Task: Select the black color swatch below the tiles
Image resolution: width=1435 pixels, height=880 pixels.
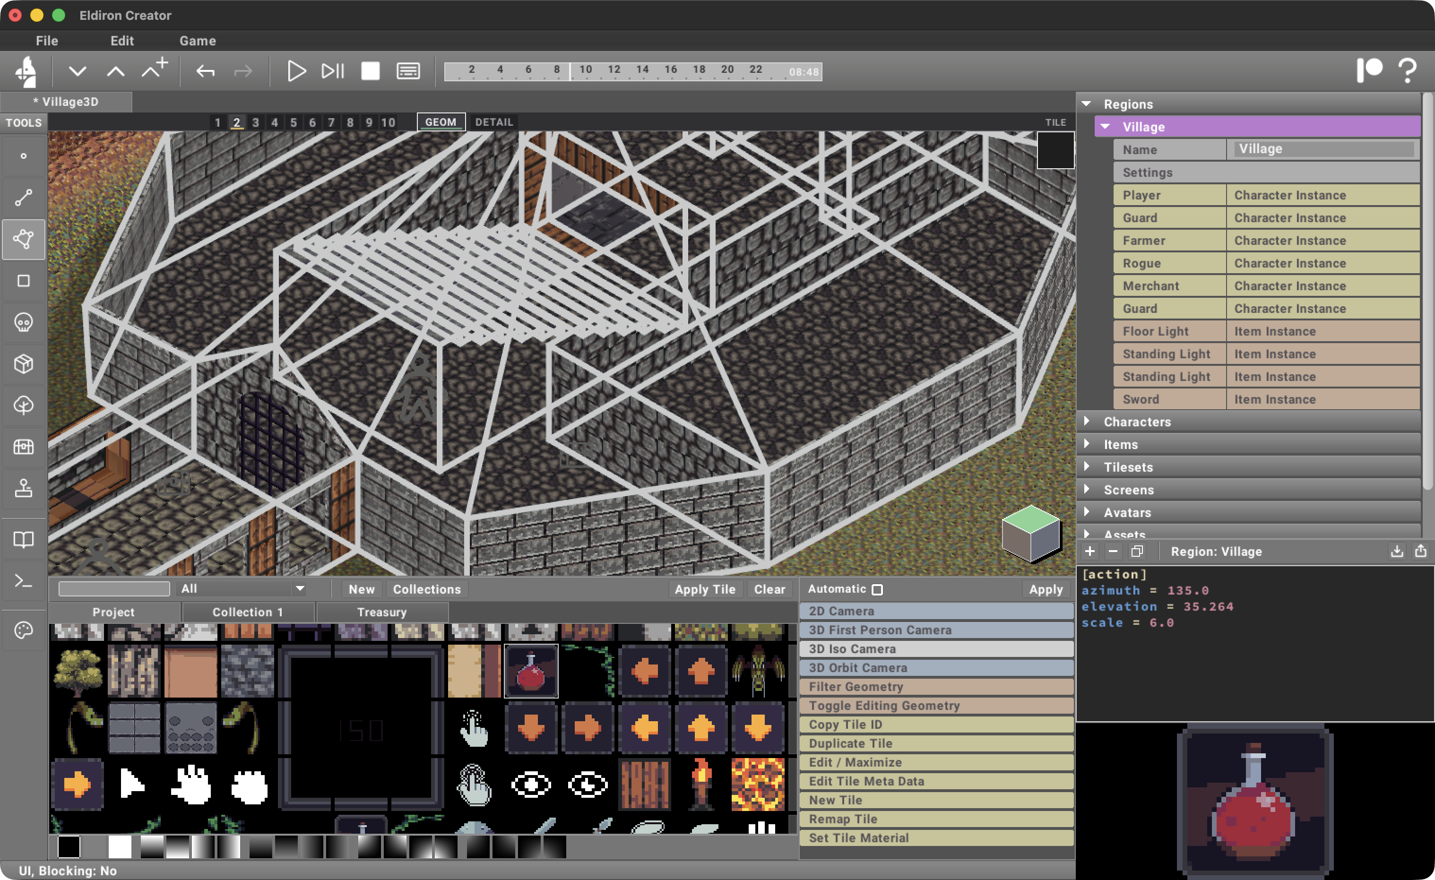Action: click(x=69, y=848)
